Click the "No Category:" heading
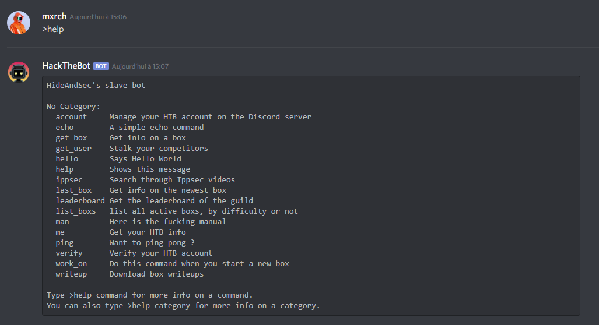 [73, 107]
